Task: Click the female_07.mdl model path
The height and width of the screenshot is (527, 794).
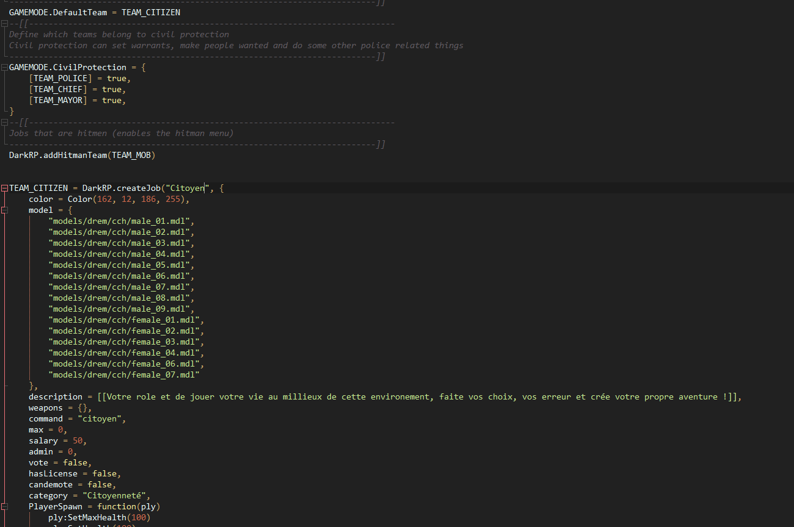Action: pyautogui.click(x=124, y=375)
